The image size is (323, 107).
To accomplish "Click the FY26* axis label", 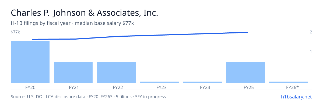I will [289, 87].
